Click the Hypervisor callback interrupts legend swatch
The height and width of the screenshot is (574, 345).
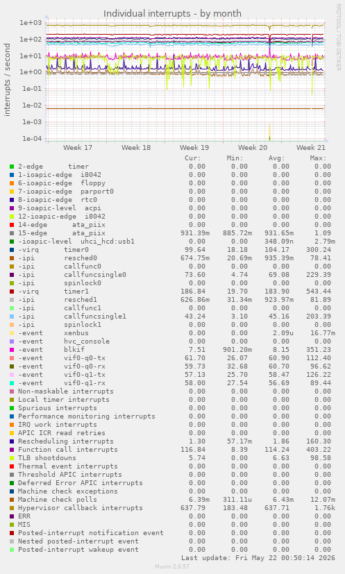tap(12, 508)
